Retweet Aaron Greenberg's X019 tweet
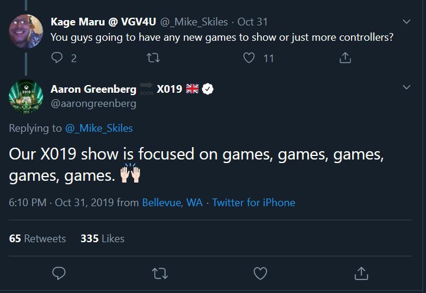The height and width of the screenshot is (293, 426). click(160, 273)
